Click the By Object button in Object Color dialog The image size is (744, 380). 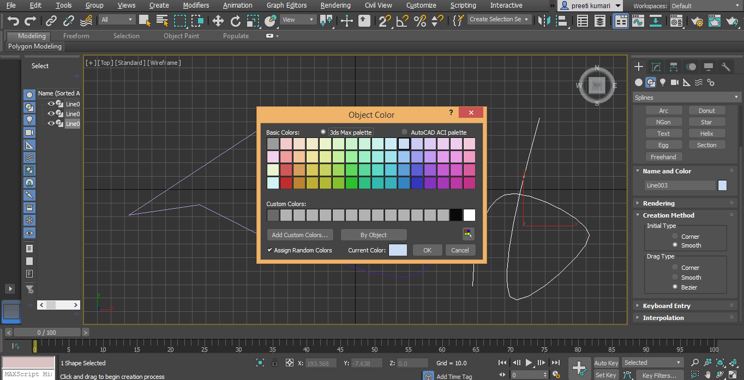coord(373,234)
